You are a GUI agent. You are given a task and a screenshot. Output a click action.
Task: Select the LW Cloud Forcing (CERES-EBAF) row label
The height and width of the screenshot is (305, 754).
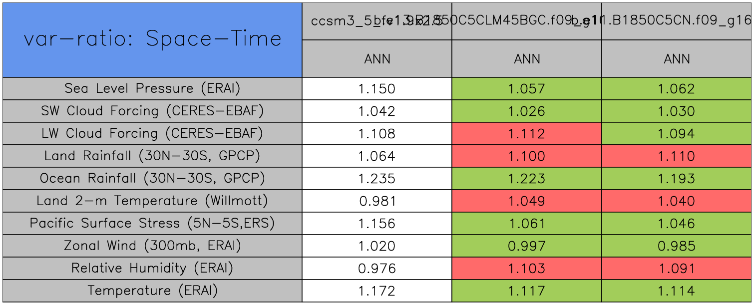pyautogui.click(x=152, y=134)
